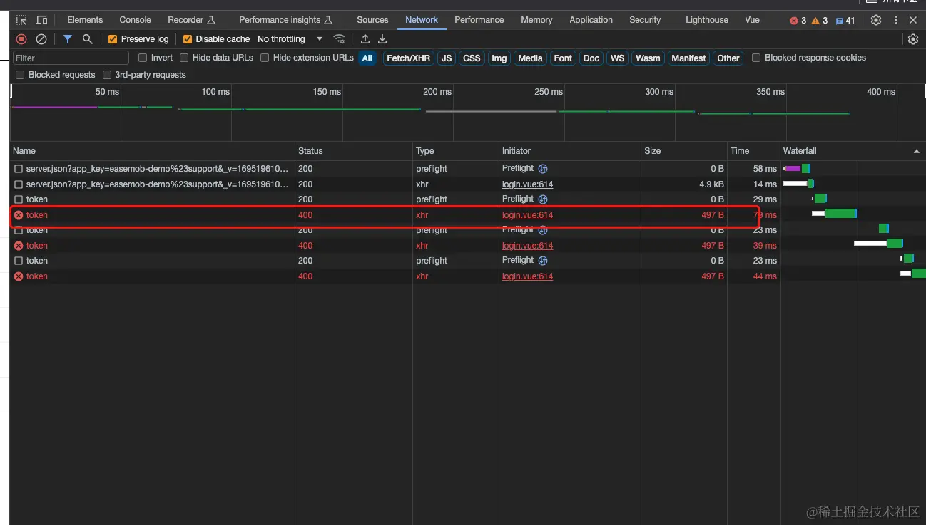This screenshot has width=926, height=525.
Task: Stop recording the network log
Action: pyautogui.click(x=21, y=39)
